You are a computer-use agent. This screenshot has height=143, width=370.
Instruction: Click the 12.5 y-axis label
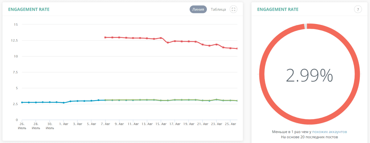pyautogui.click(x=15, y=40)
